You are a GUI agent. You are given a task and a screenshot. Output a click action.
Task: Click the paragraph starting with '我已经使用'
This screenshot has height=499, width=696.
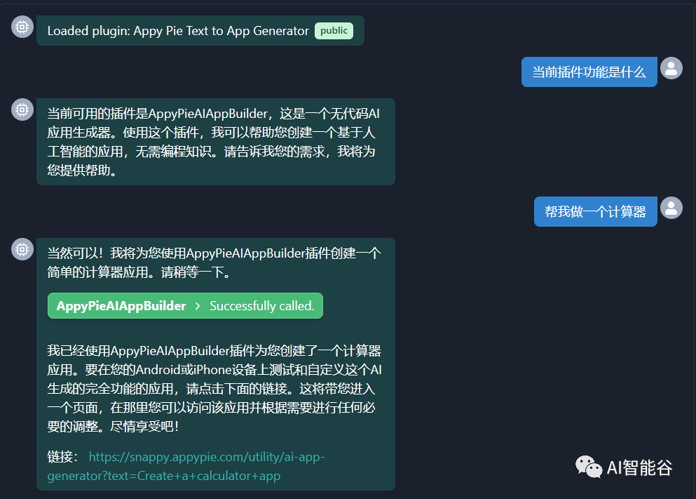pyautogui.click(x=214, y=388)
